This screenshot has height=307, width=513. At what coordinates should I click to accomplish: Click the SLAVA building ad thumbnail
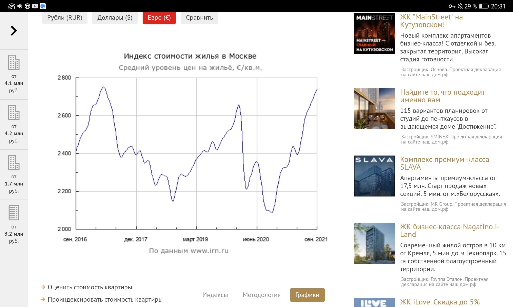(x=374, y=176)
